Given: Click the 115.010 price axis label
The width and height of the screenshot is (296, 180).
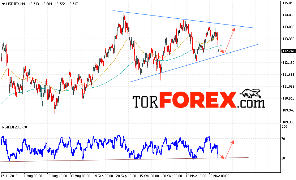Looking at the screenshot, I should click(288, 3).
